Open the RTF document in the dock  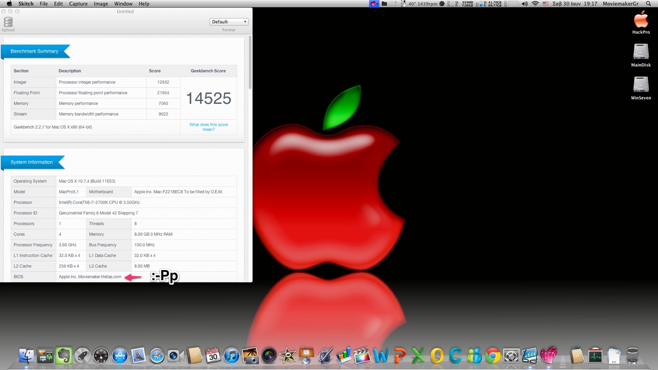tap(614, 355)
